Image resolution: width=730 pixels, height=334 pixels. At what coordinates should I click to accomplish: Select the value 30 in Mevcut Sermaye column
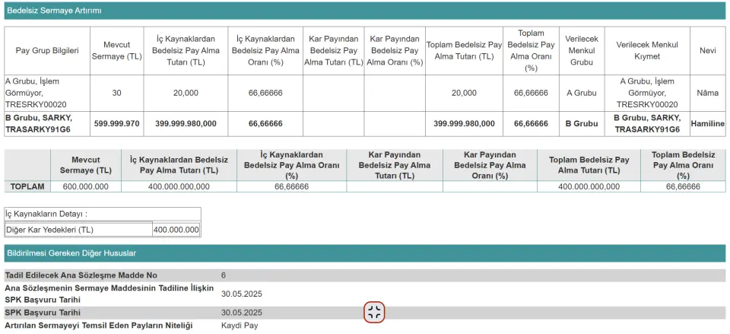pos(116,93)
